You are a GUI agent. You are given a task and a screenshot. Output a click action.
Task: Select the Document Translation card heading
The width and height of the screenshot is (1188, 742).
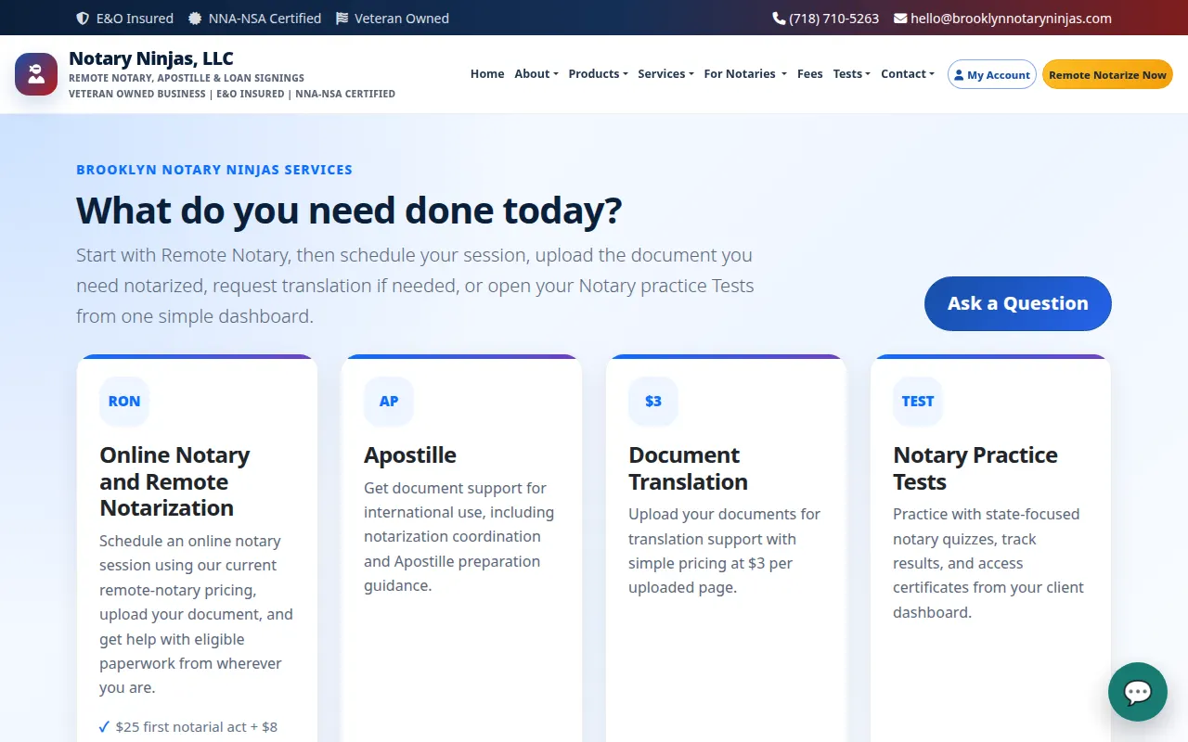[688, 468]
